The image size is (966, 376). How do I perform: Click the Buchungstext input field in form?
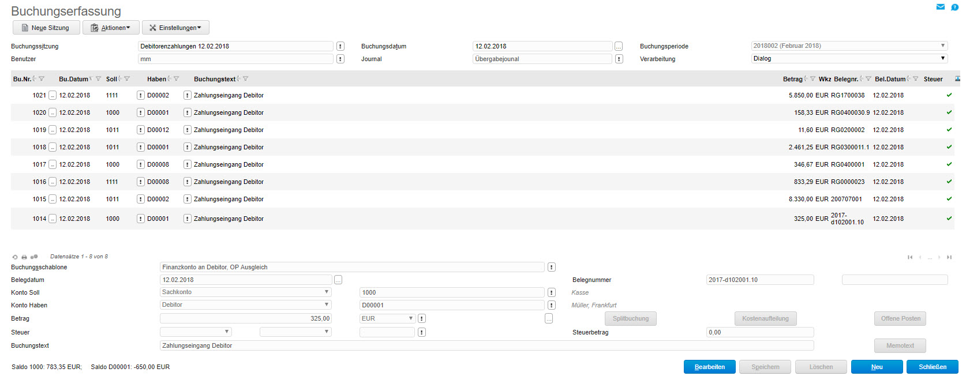coord(487,345)
